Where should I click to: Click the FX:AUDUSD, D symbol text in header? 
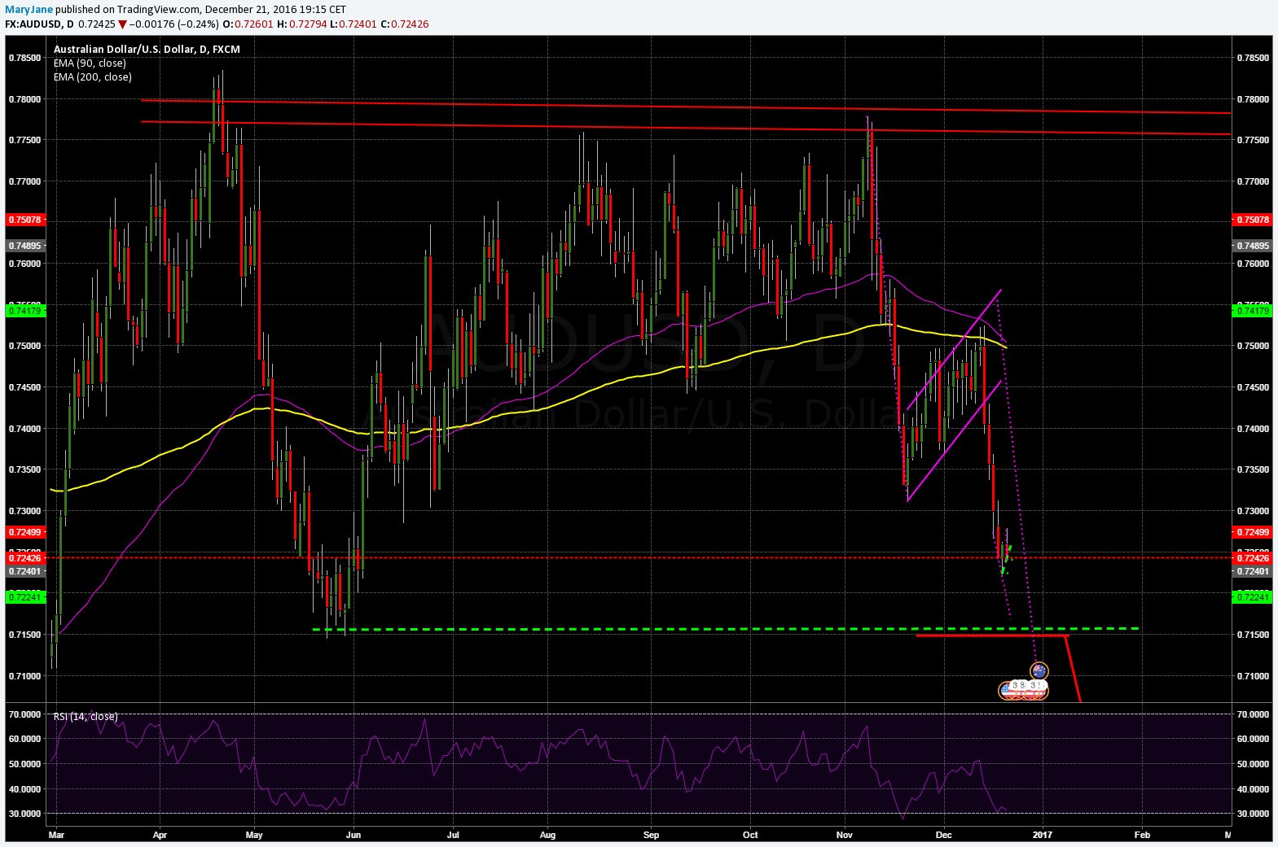(x=39, y=24)
